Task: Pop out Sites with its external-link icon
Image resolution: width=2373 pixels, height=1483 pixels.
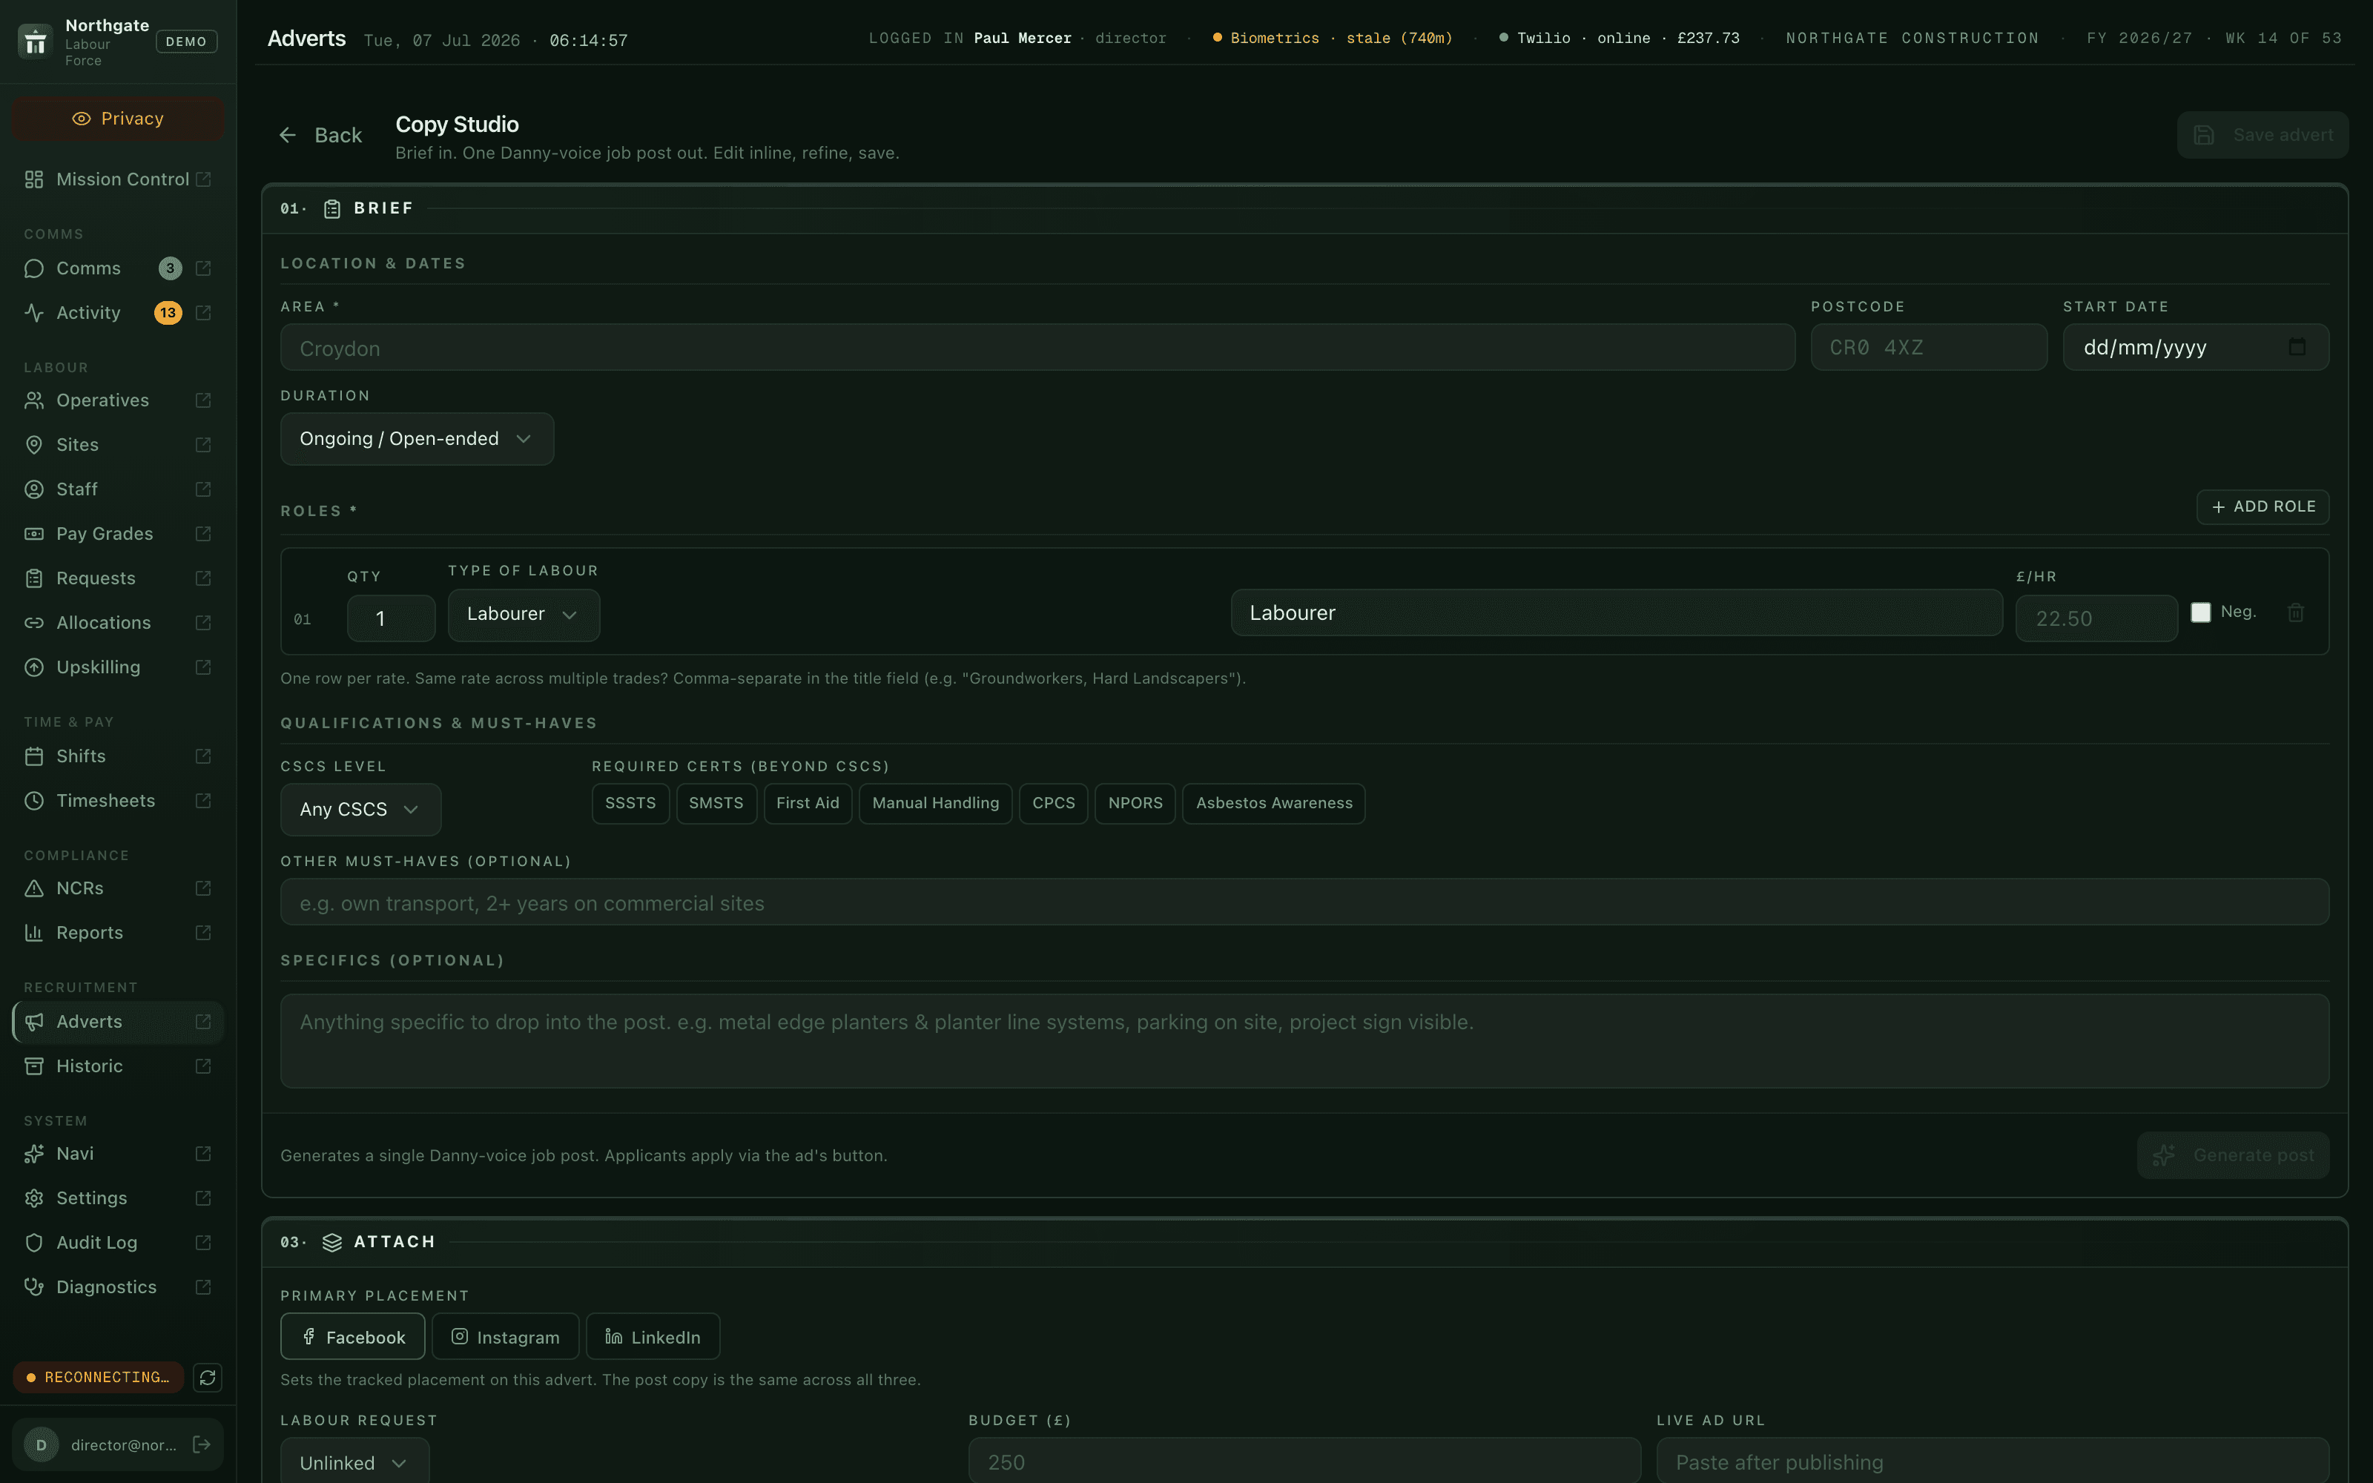Action: point(203,444)
